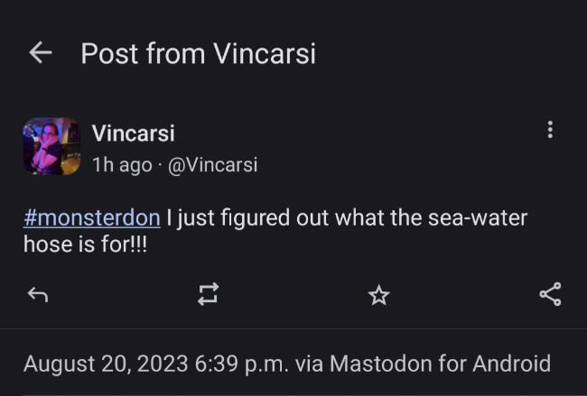Open Vincarsi's profile picture
This screenshot has width=587, height=396.
click(51, 146)
